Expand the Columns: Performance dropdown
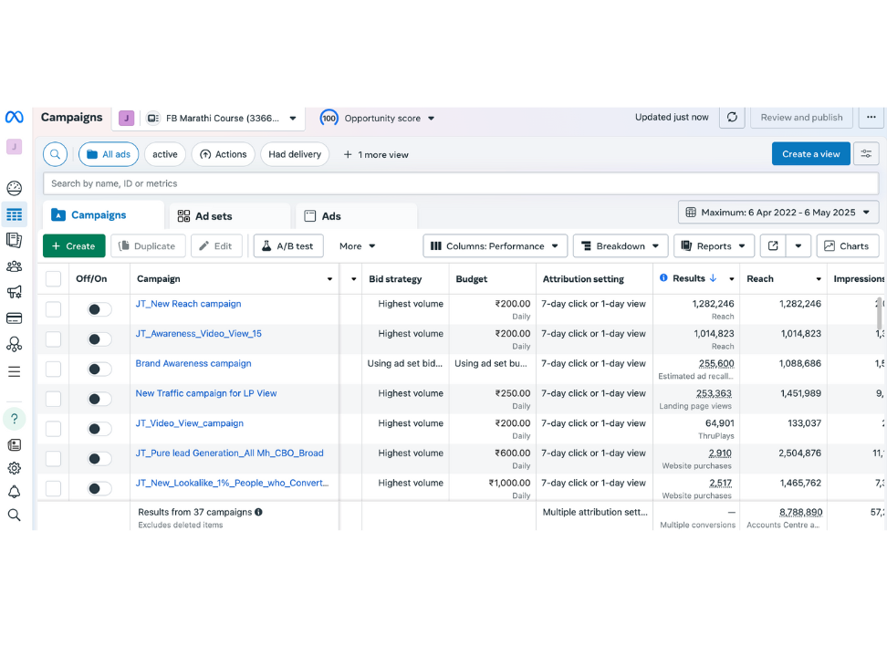 495,246
